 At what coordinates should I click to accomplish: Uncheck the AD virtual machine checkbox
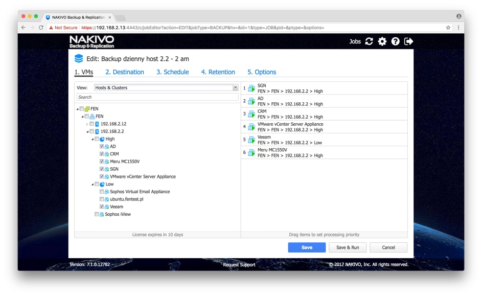pos(102,147)
